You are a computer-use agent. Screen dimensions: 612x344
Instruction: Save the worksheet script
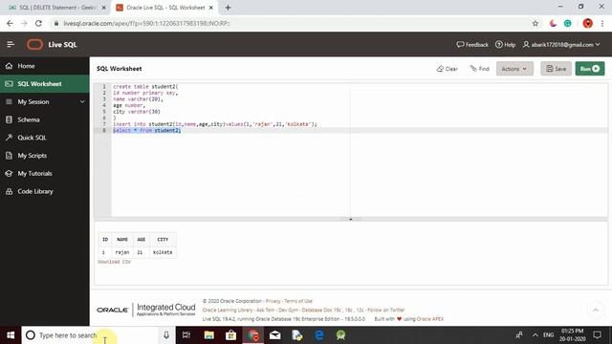(557, 69)
